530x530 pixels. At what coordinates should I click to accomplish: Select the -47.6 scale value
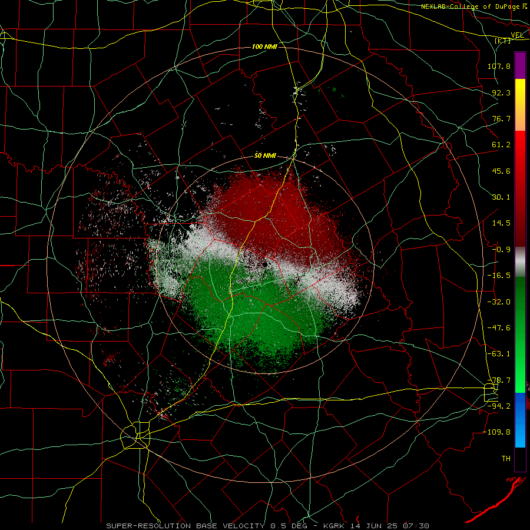[499, 328]
